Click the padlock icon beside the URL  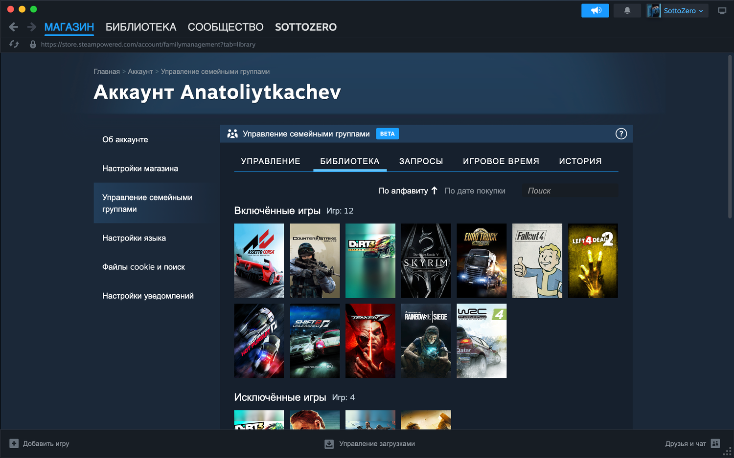[33, 44]
